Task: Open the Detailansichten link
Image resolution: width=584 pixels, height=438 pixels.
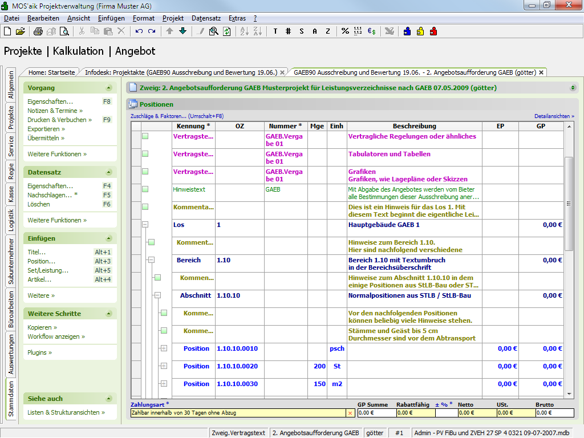Action: [x=554, y=116]
